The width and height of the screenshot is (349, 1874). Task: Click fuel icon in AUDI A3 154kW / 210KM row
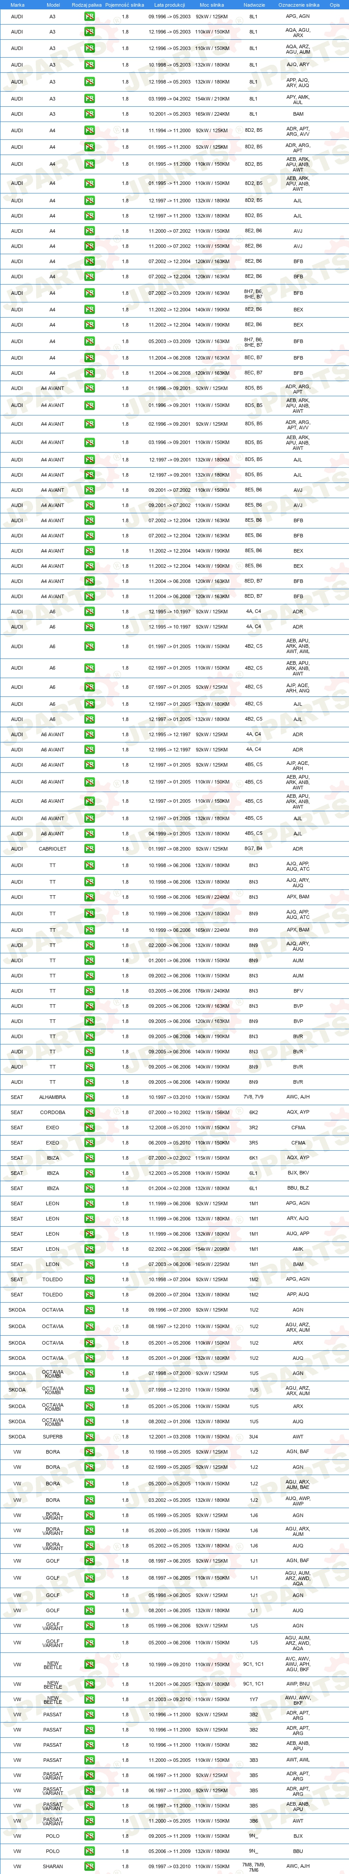(x=89, y=98)
